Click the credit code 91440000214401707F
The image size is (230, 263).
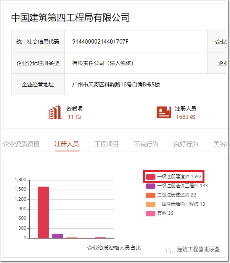click(x=100, y=41)
